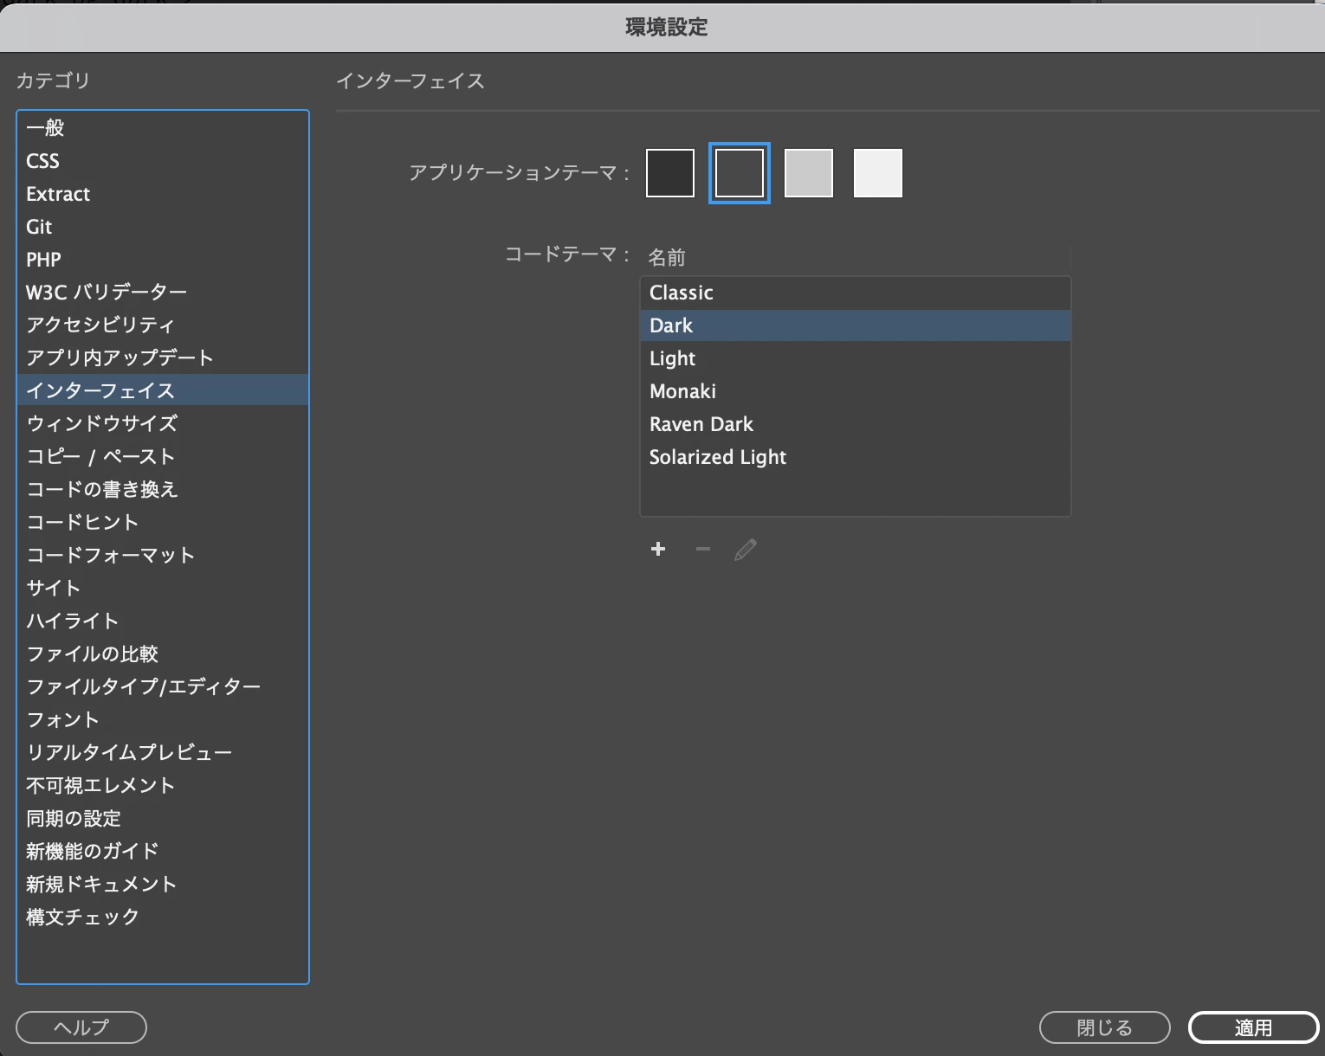Choose the Monaki code theme
The width and height of the screenshot is (1325, 1056).
click(x=856, y=391)
